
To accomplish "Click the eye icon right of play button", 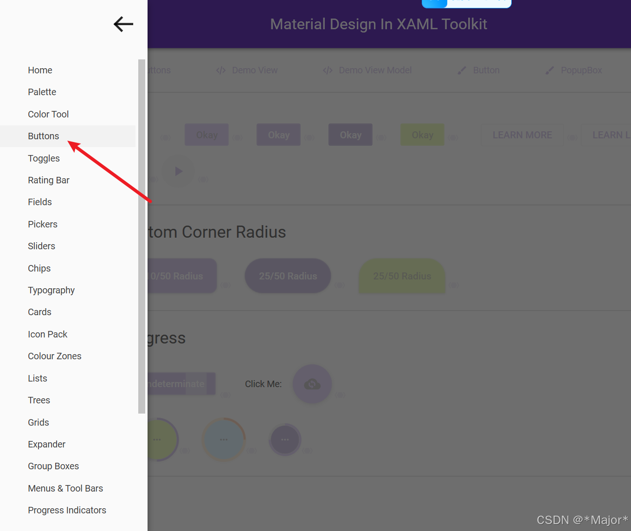I will pyautogui.click(x=203, y=179).
